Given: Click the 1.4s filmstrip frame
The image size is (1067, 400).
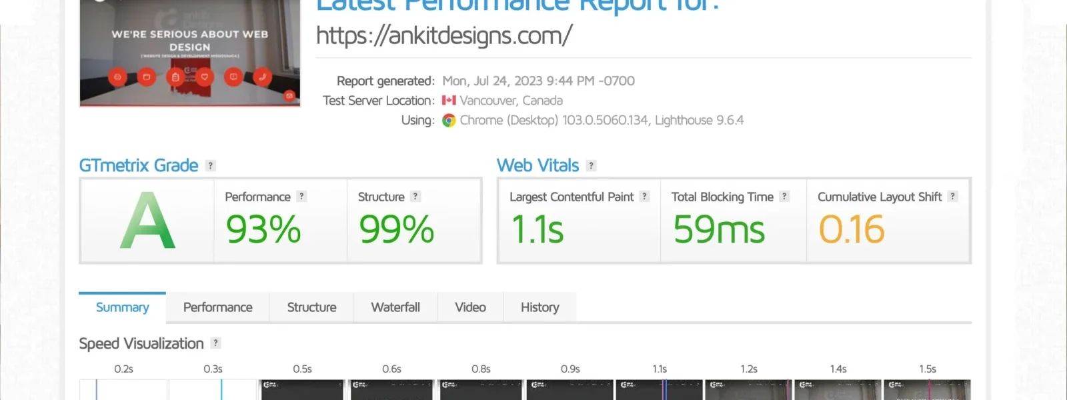Looking at the screenshot, I should 838,390.
